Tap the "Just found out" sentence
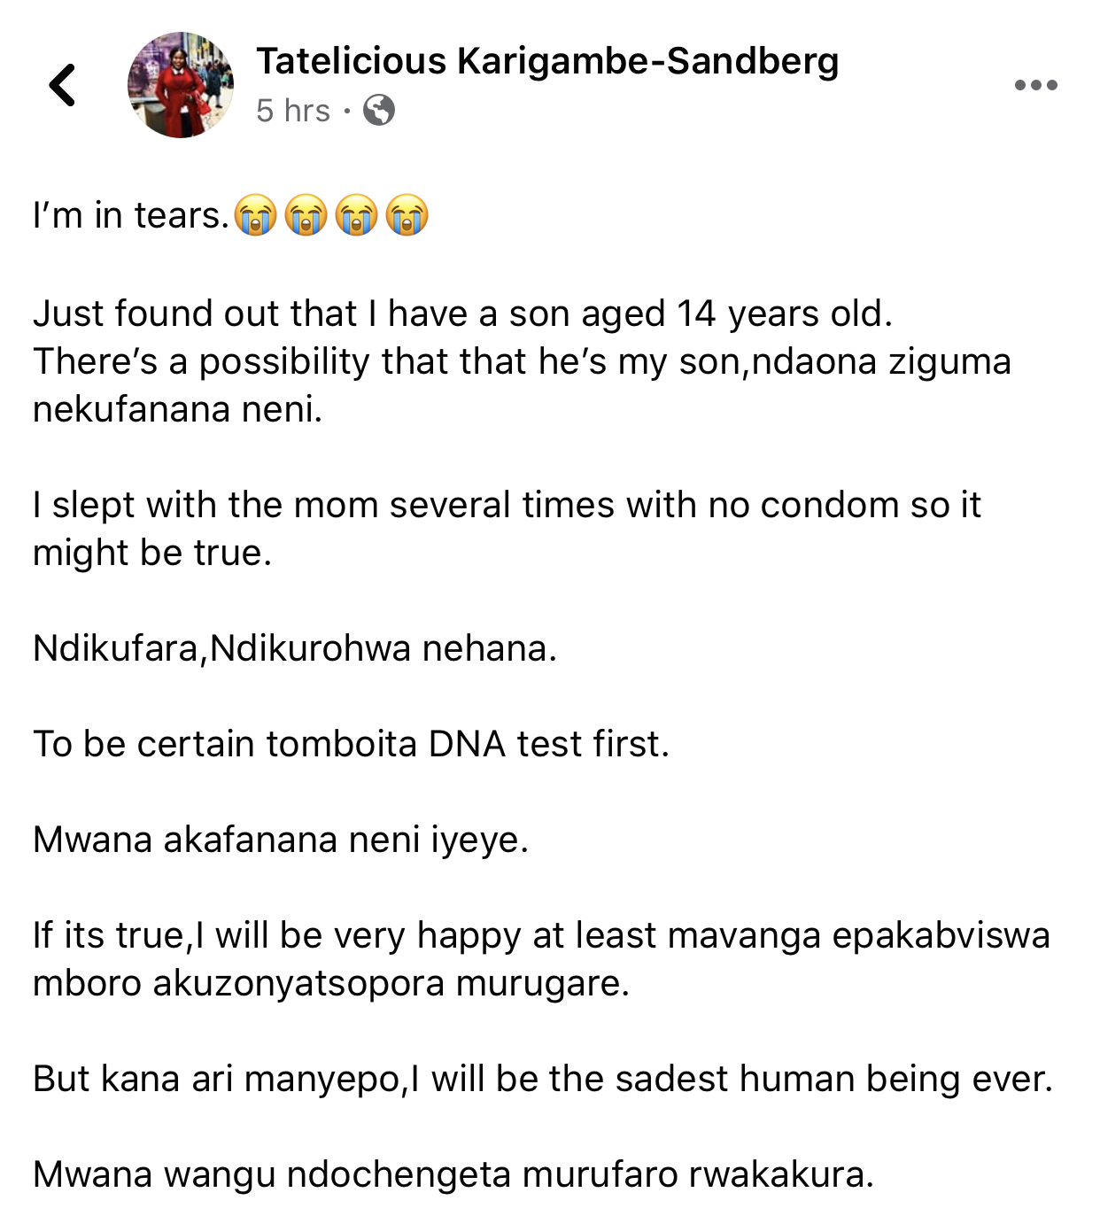1100x1216 pixels. coord(462,314)
